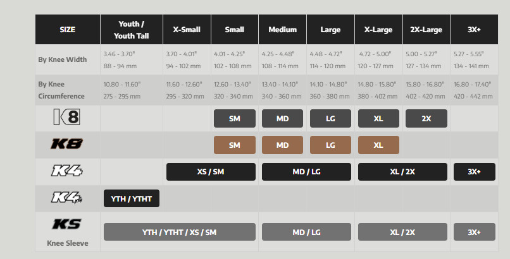Click the 360 - 380 mm value

[330, 97]
